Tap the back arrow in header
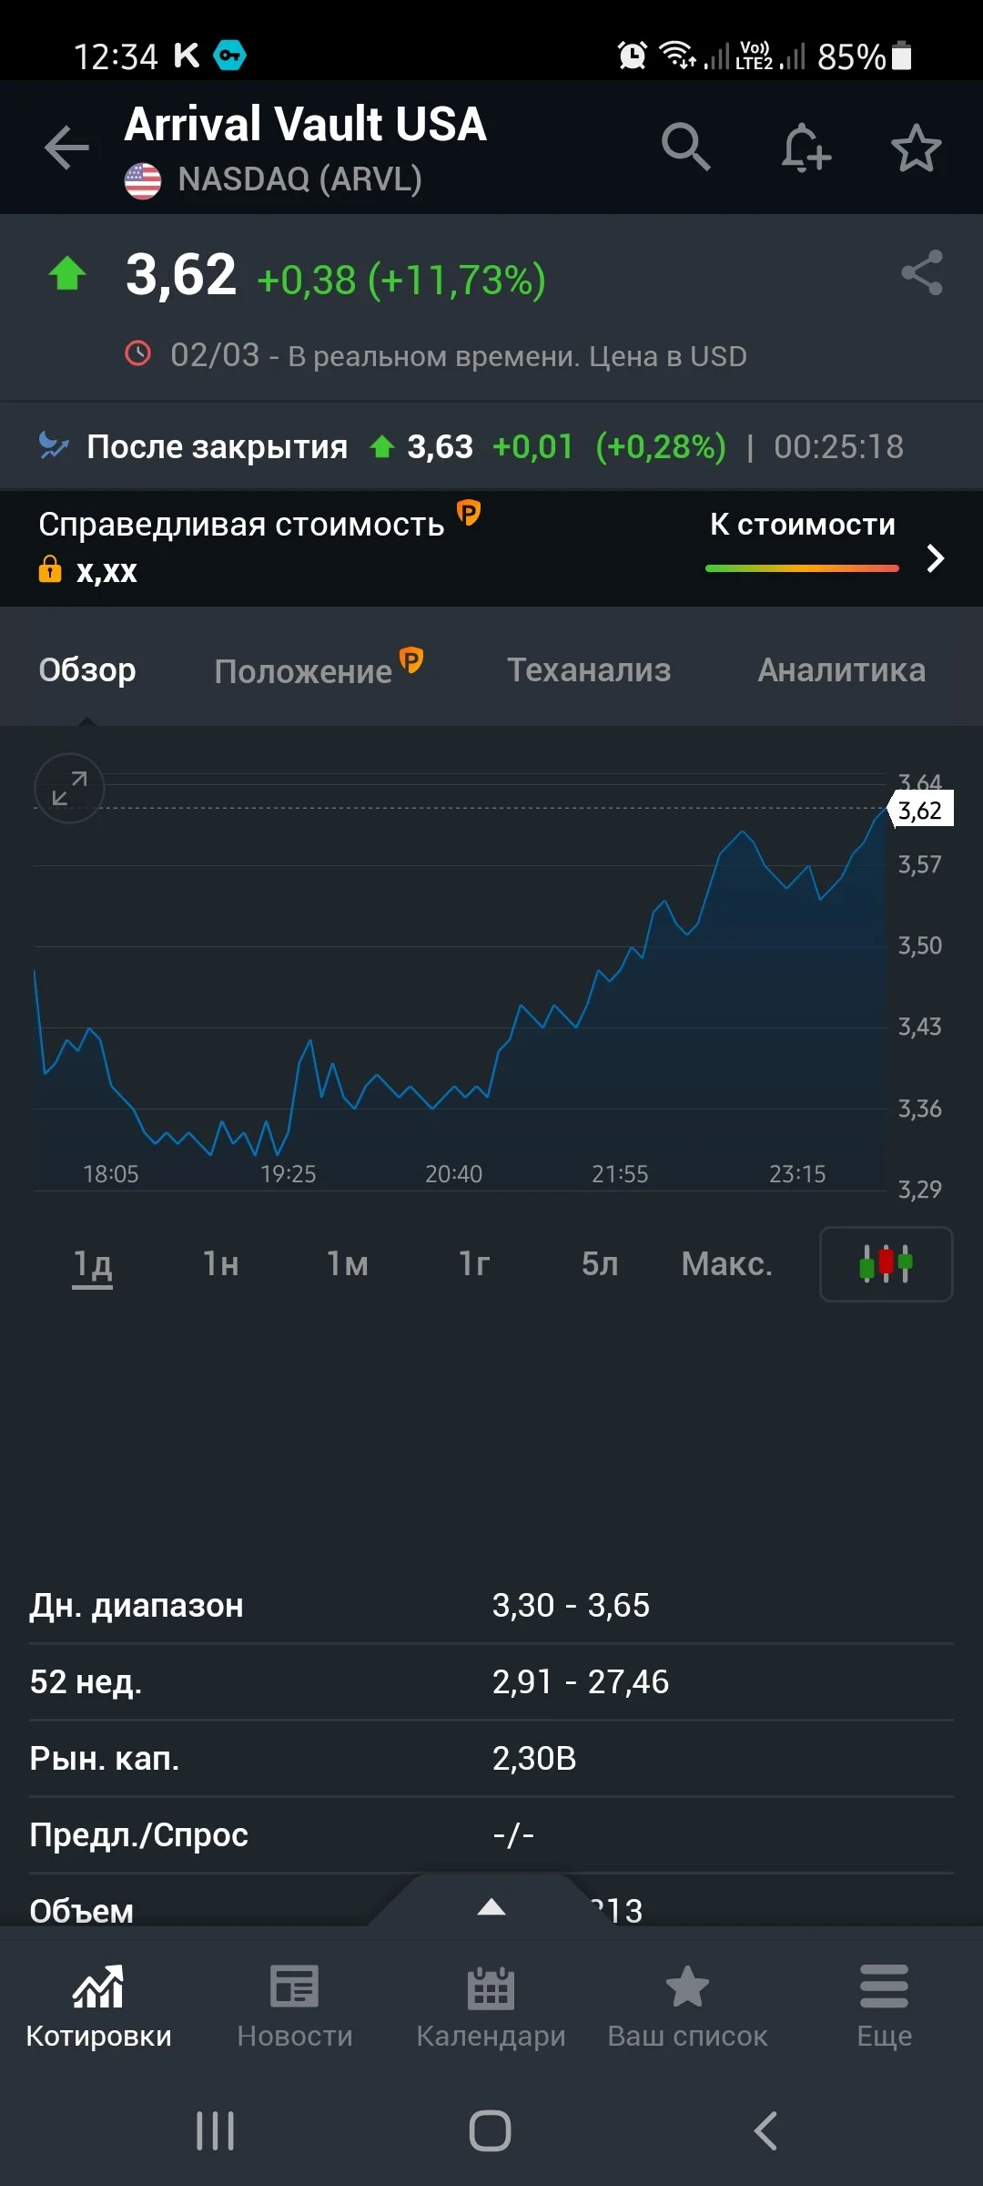 coord(66,148)
